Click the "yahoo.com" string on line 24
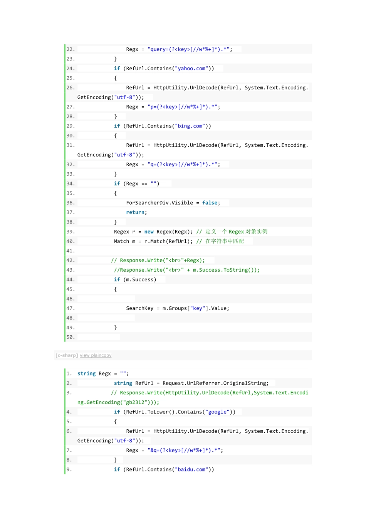The width and height of the screenshot is (366, 518). click(x=191, y=69)
